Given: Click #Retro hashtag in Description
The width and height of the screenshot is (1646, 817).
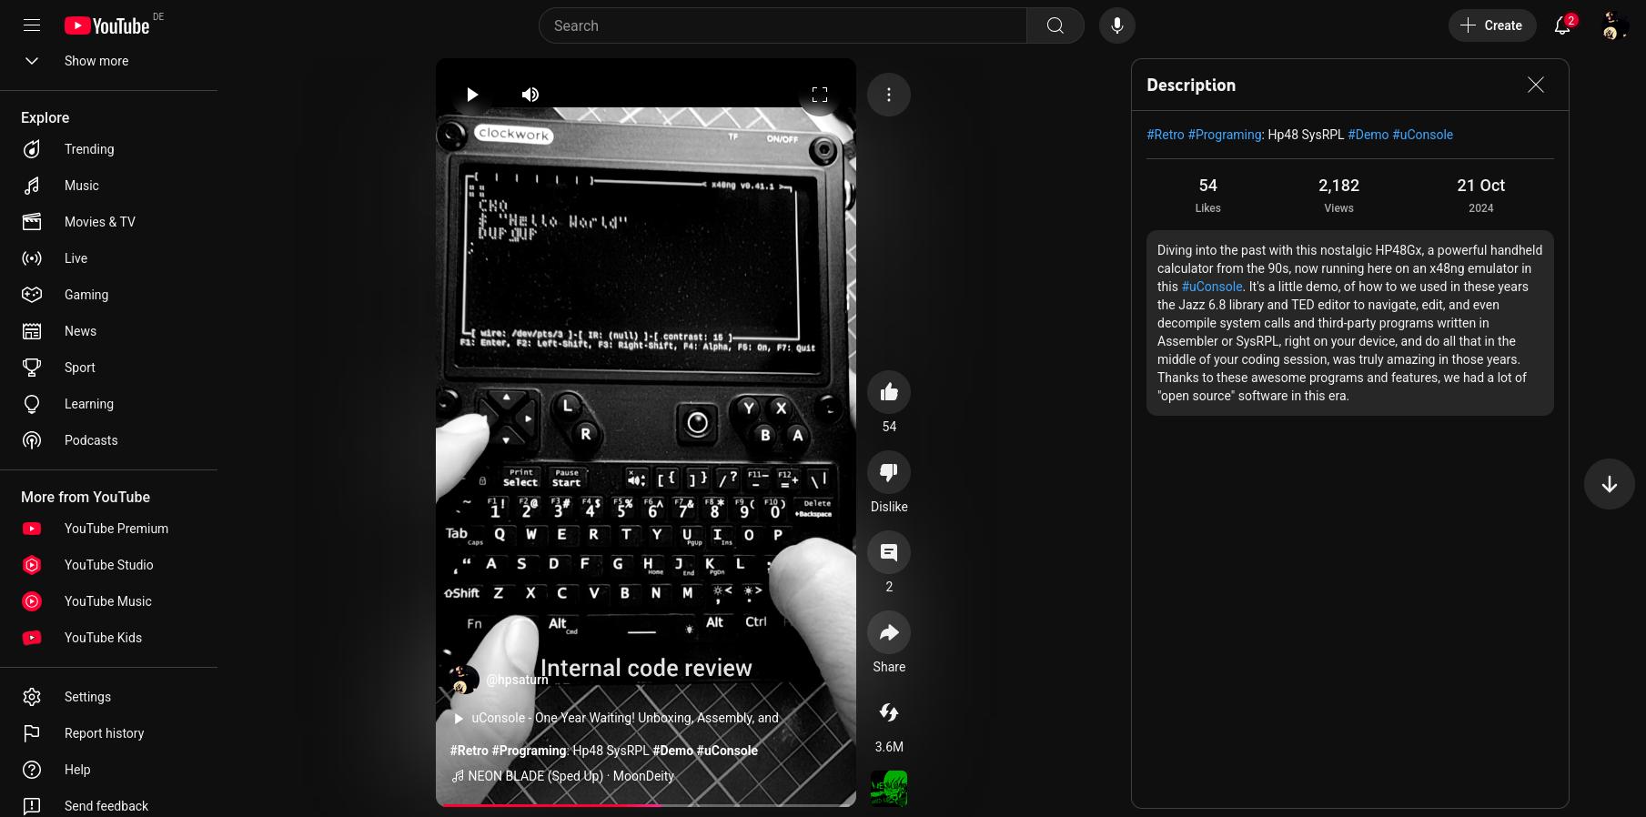Looking at the screenshot, I should (1166, 135).
